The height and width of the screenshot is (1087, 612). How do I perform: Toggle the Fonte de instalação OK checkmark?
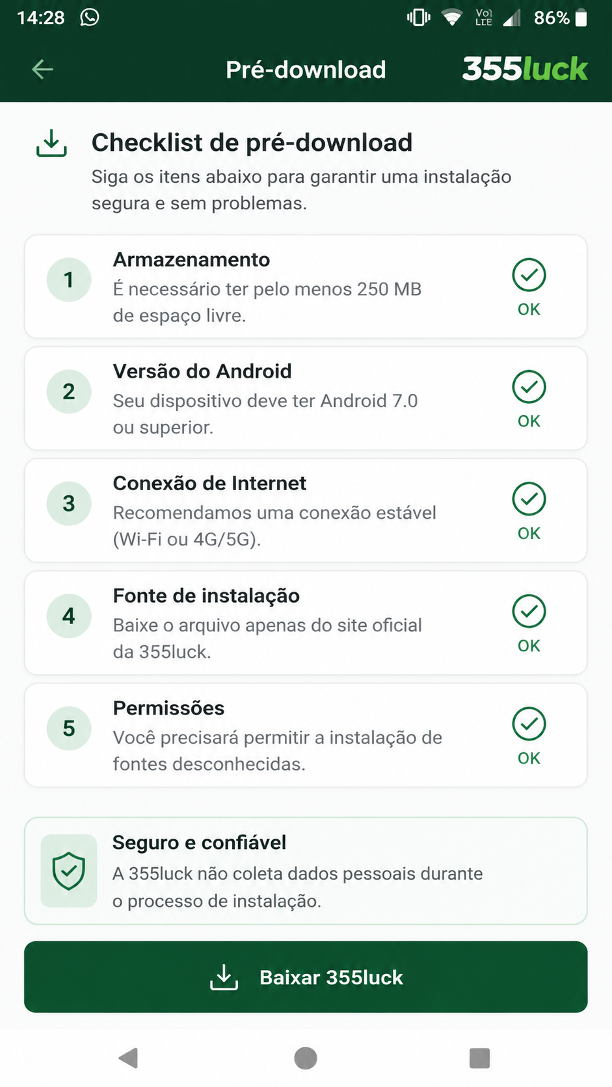click(529, 611)
